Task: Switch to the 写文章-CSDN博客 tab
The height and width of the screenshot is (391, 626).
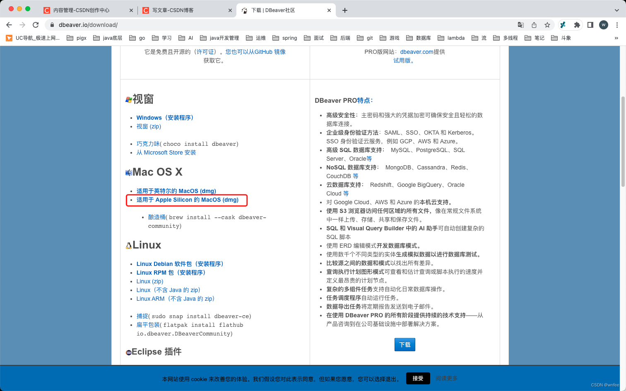Action: [x=173, y=10]
